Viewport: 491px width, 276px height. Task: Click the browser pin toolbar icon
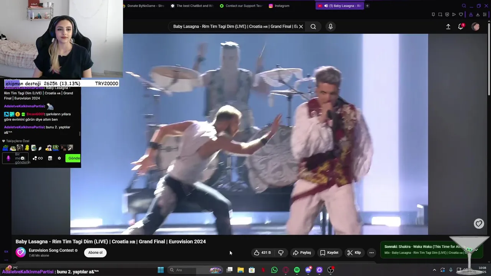(x=433, y=15)
